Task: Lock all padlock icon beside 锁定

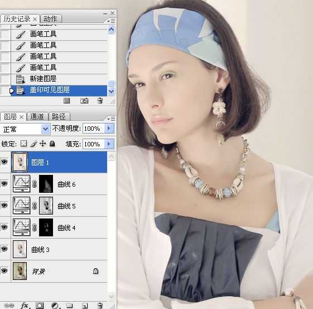Action: click(x=52, y=144)
